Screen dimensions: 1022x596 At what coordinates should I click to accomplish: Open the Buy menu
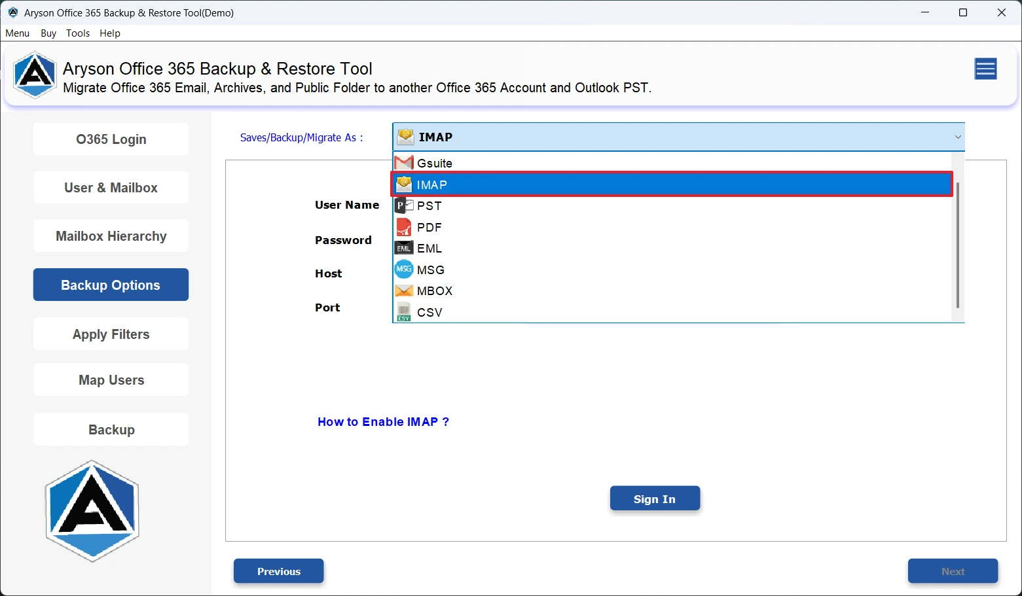[x=48, y=33]
